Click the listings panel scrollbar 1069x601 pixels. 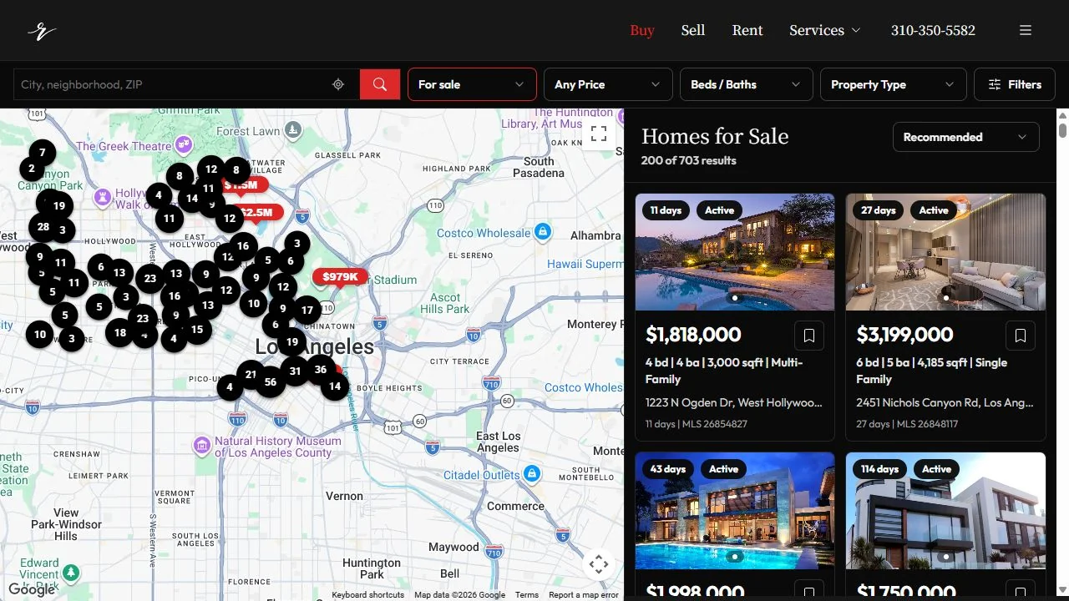[1062, 131]
